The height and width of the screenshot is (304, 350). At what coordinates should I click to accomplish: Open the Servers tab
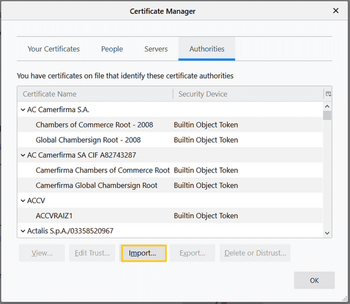[x=156, y=49]
